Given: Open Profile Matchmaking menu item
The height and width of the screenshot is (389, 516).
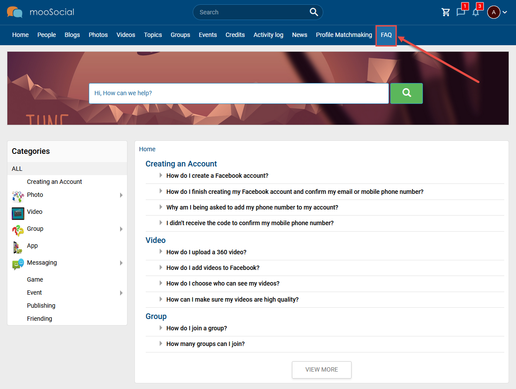Looking at the screenshot, I should point(344,35).
